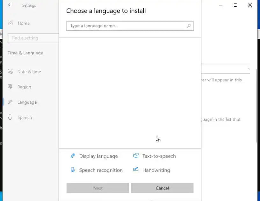Click the Display language feature icon
Screen dimensions: 260x201
tap(73, 156)
